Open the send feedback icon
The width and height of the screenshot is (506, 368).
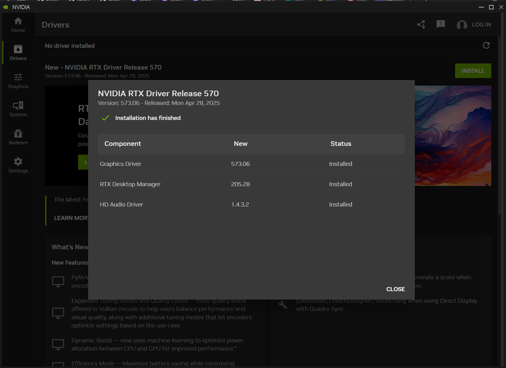tap(441, 24)
